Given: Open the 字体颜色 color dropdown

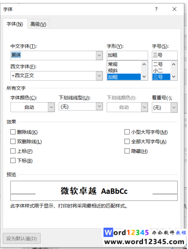Looking at the screenshot, I should (33, 107).
